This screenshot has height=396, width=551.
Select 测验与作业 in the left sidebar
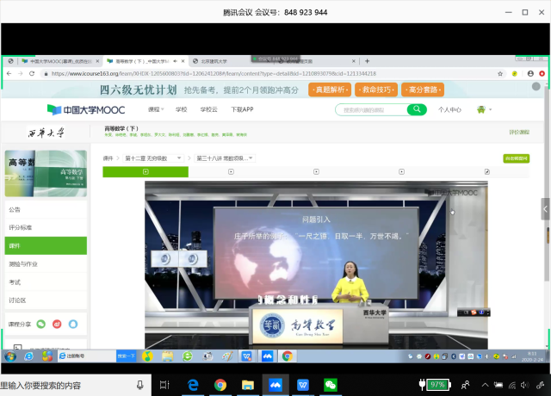26,263
